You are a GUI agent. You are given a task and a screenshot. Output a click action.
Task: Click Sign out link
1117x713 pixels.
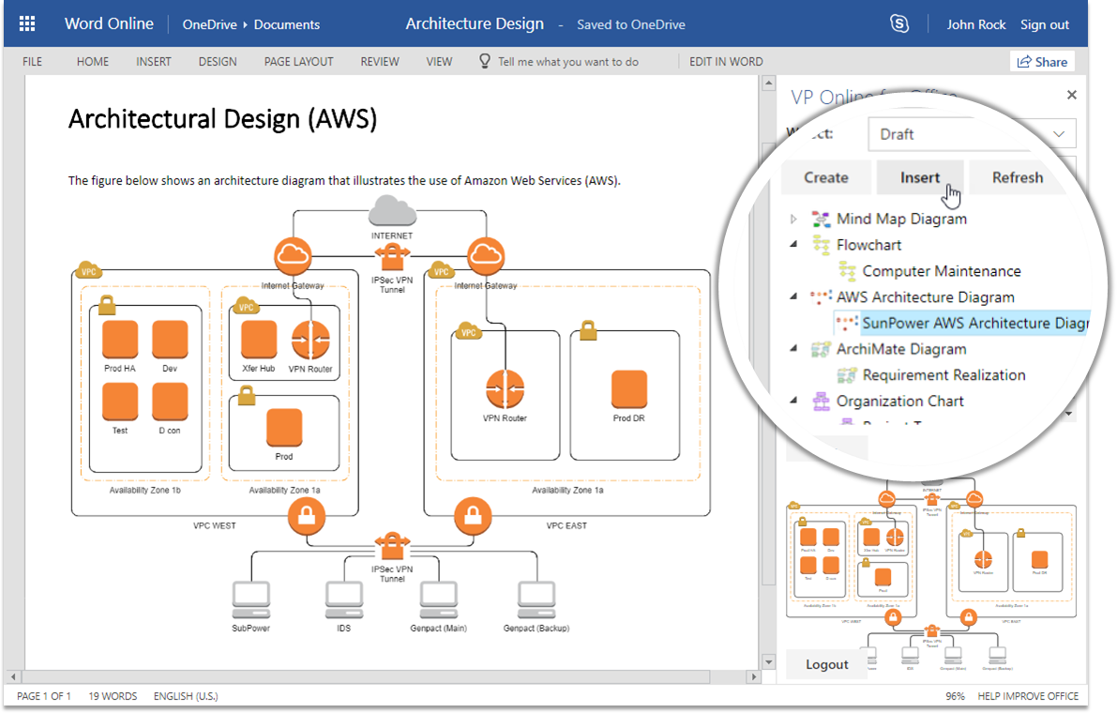point(1045,24)
